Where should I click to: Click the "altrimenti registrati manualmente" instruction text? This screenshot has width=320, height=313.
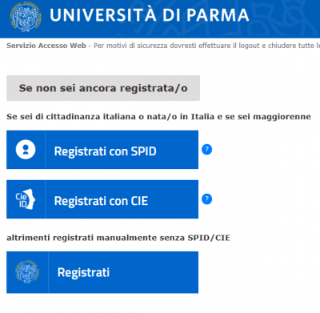tap(118, 238)
